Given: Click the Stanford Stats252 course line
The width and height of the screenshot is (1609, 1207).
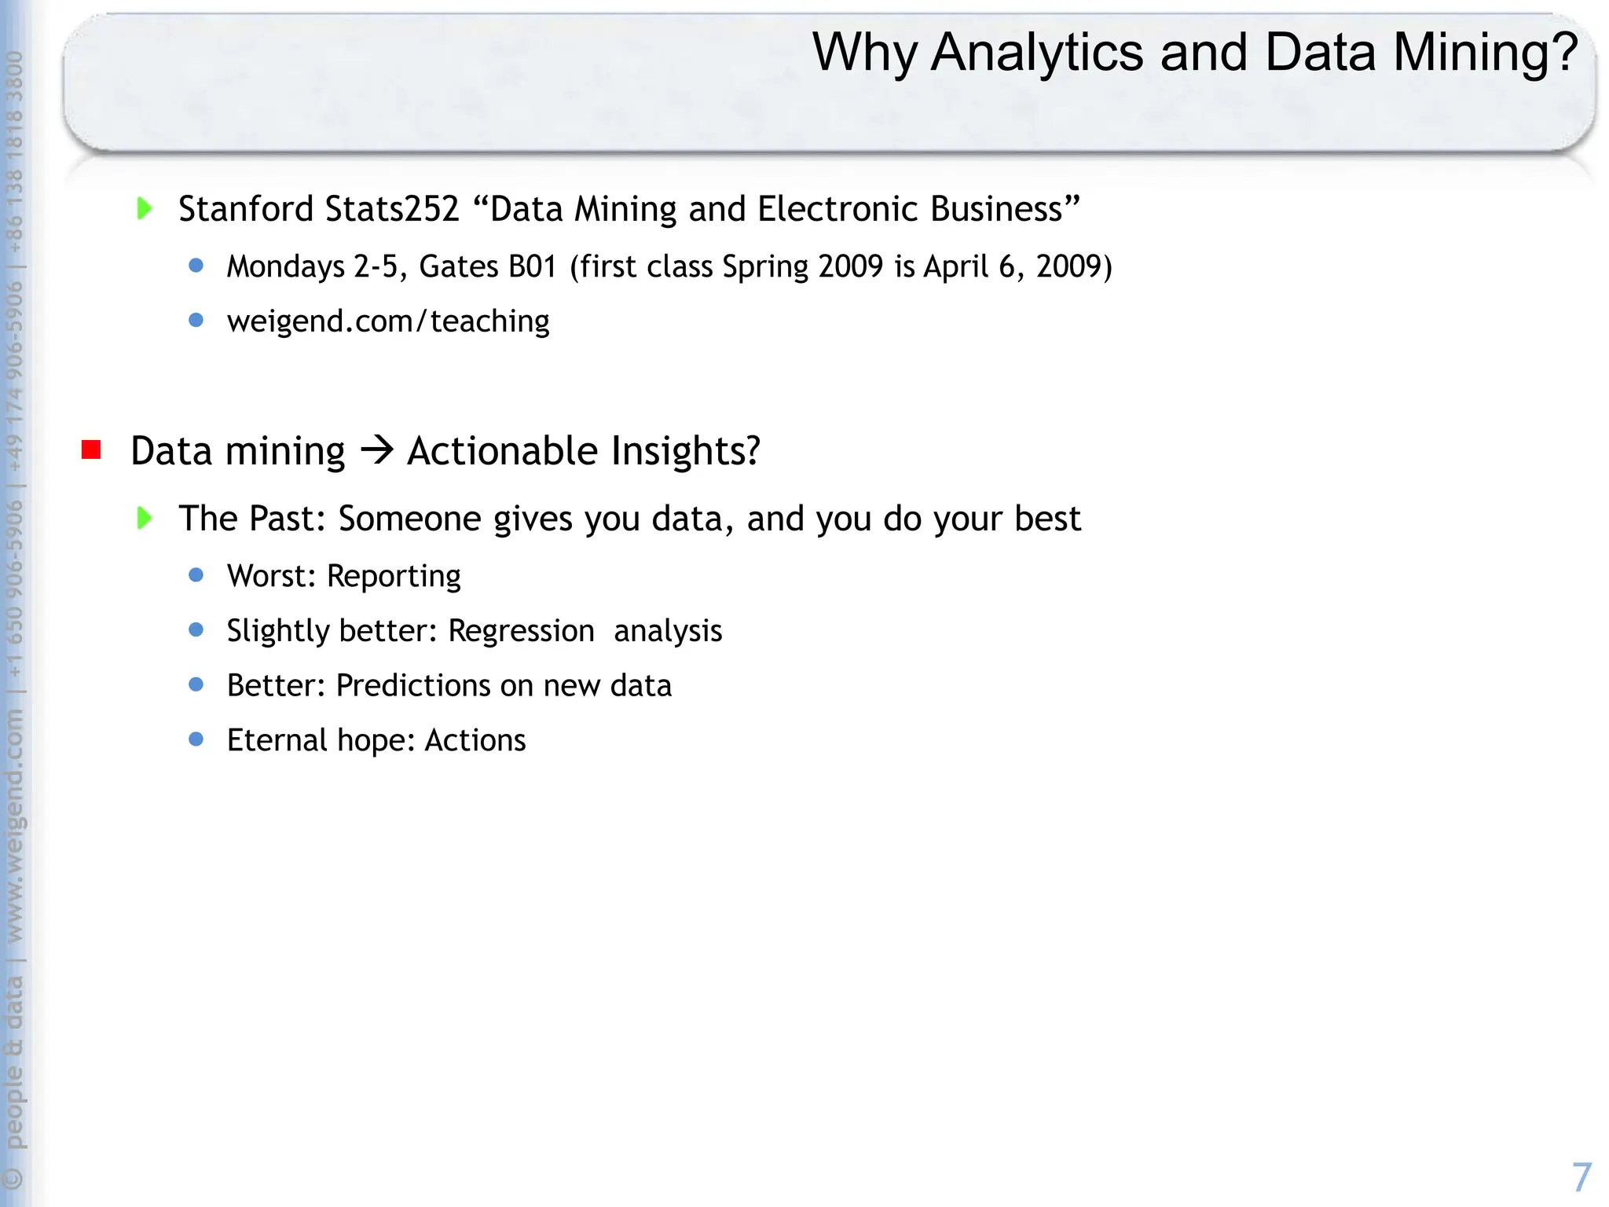Looking at the screenshot, I should [629, 209].
